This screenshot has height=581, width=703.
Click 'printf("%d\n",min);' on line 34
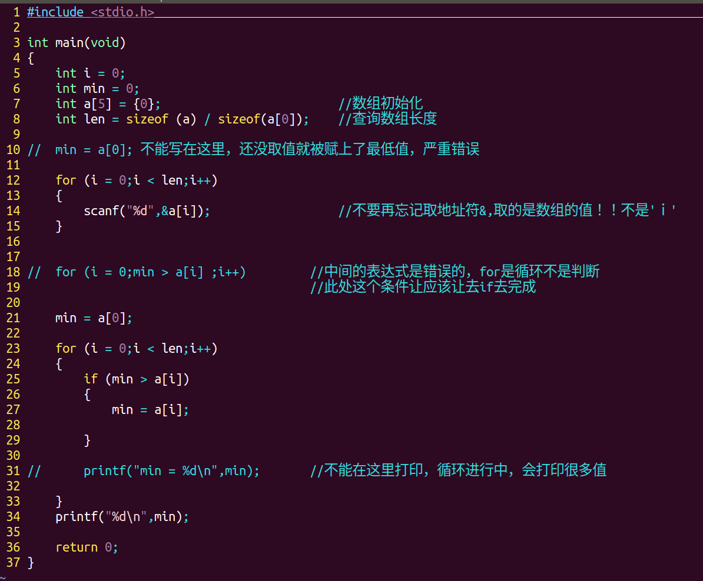pos(122,516)
